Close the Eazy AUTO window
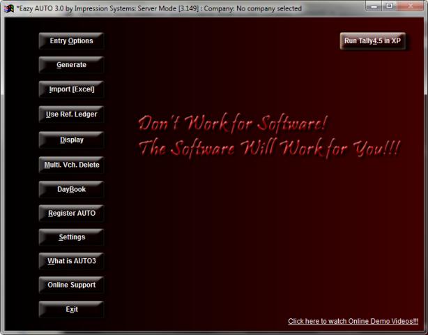 pyautogui.click(x=411, y=6)
